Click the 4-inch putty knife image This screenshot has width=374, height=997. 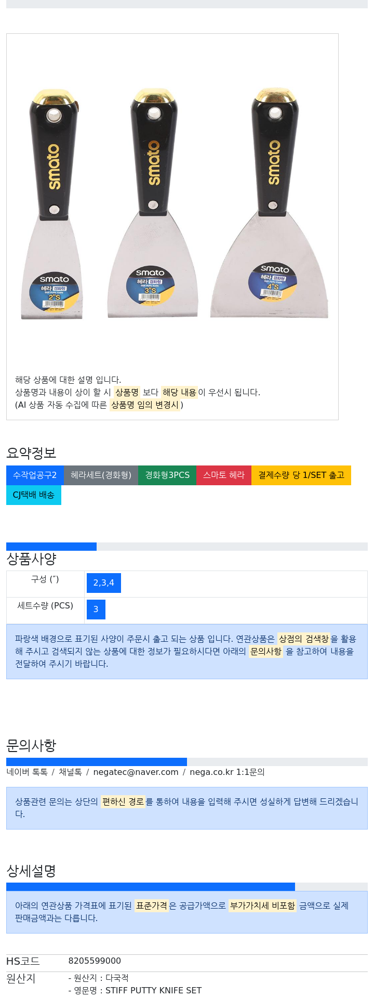(270, 203)
